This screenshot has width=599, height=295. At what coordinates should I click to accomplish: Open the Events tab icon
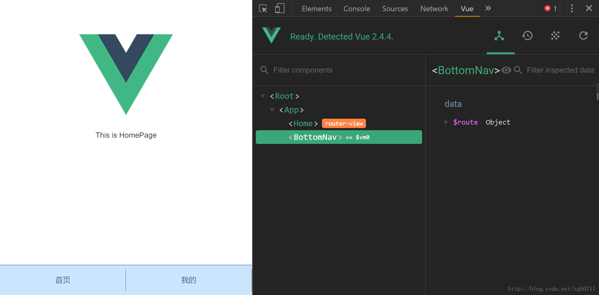point(555,36)
